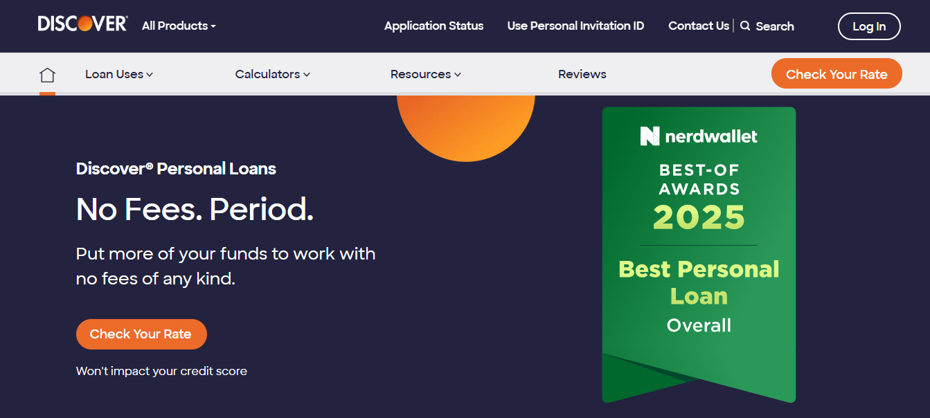Click the search magnifying glass icon
Image resolution: width=930 pixels, height=418 pixels.
point(745,26)
